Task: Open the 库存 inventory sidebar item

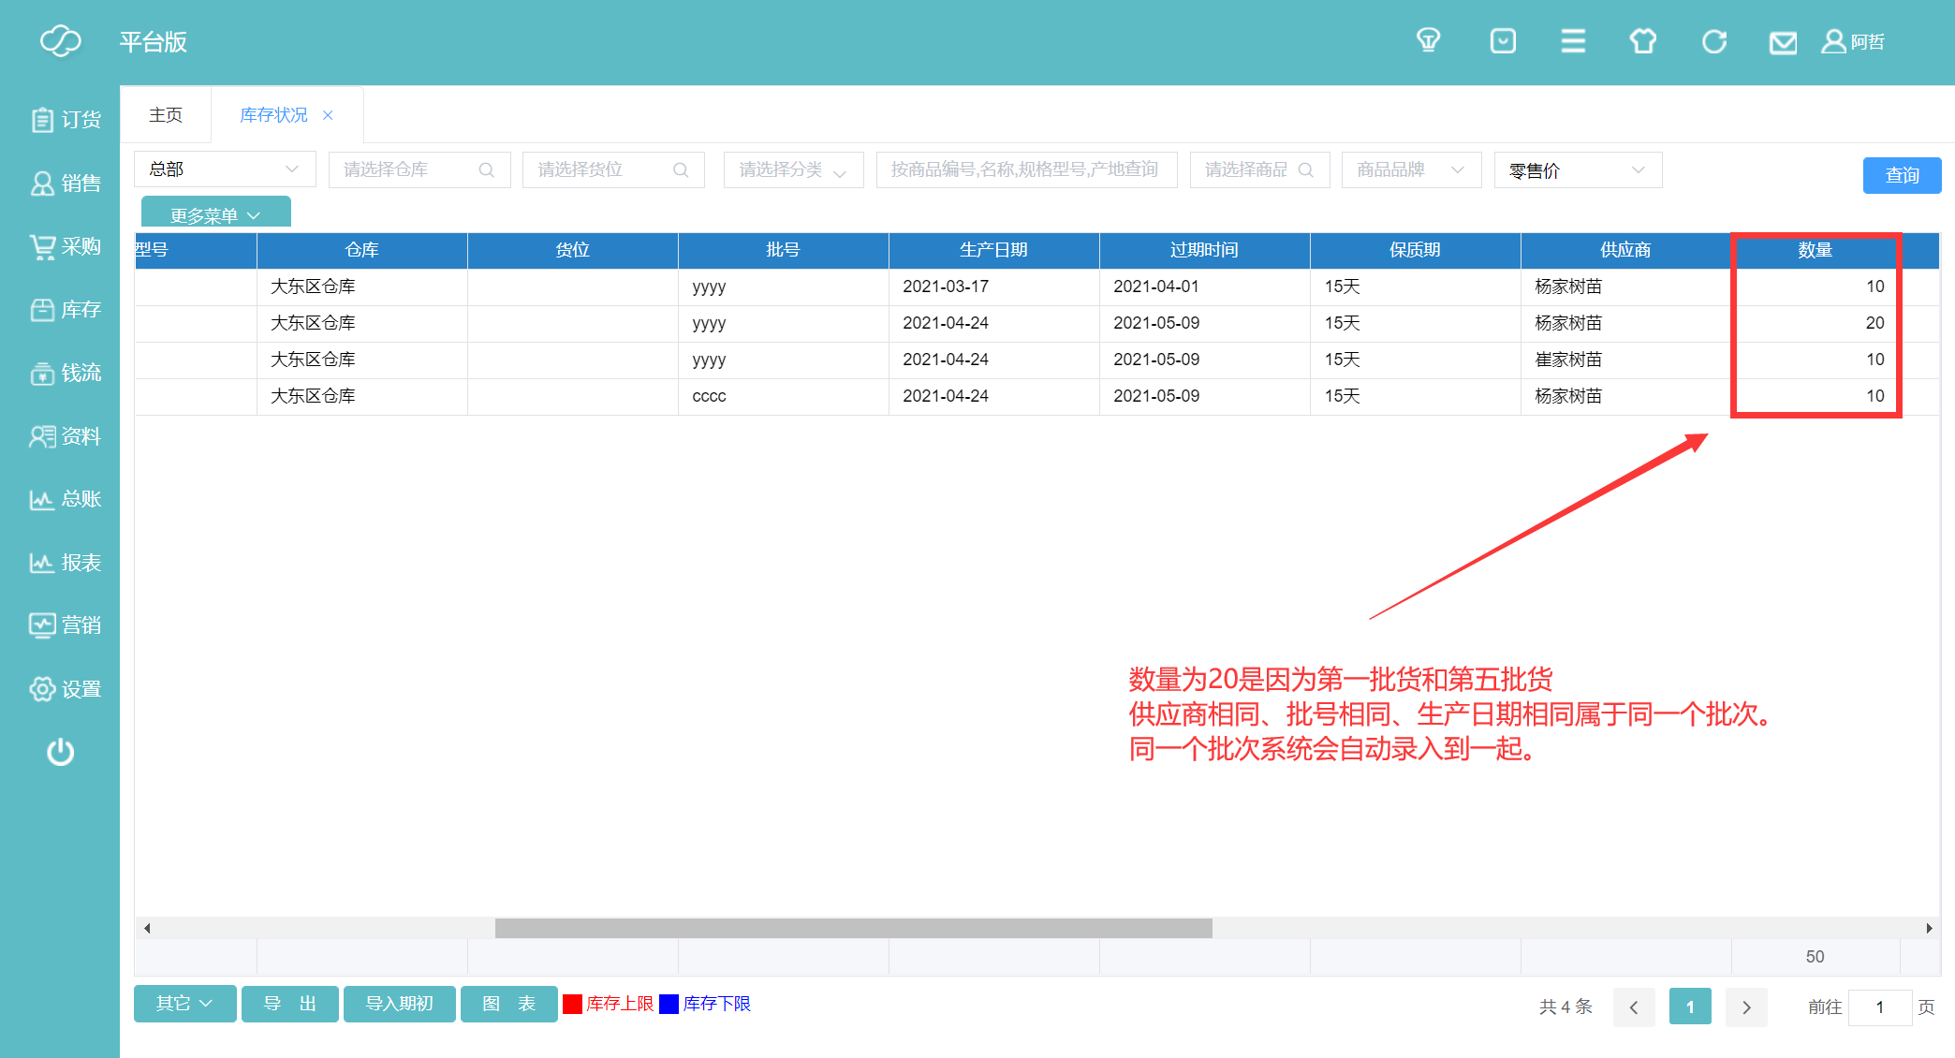Action: tap(66, 310)
